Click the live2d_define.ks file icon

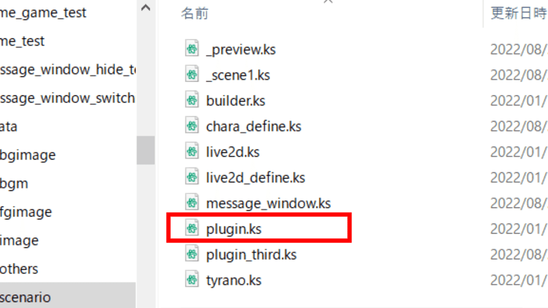(x=192, y=177)
